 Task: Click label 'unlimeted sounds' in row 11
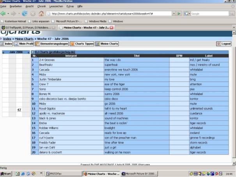tap(201, 108)
